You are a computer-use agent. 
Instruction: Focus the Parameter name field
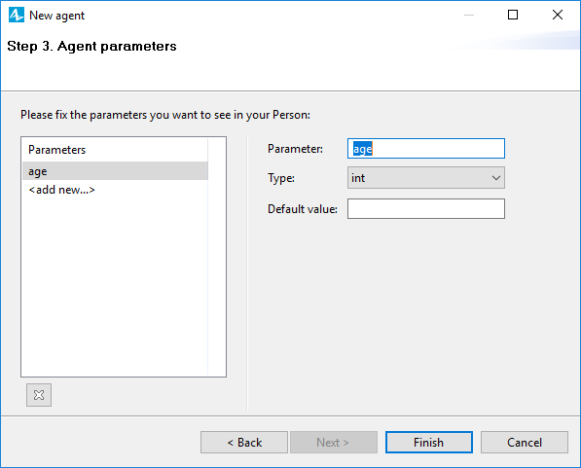[426, 149]
